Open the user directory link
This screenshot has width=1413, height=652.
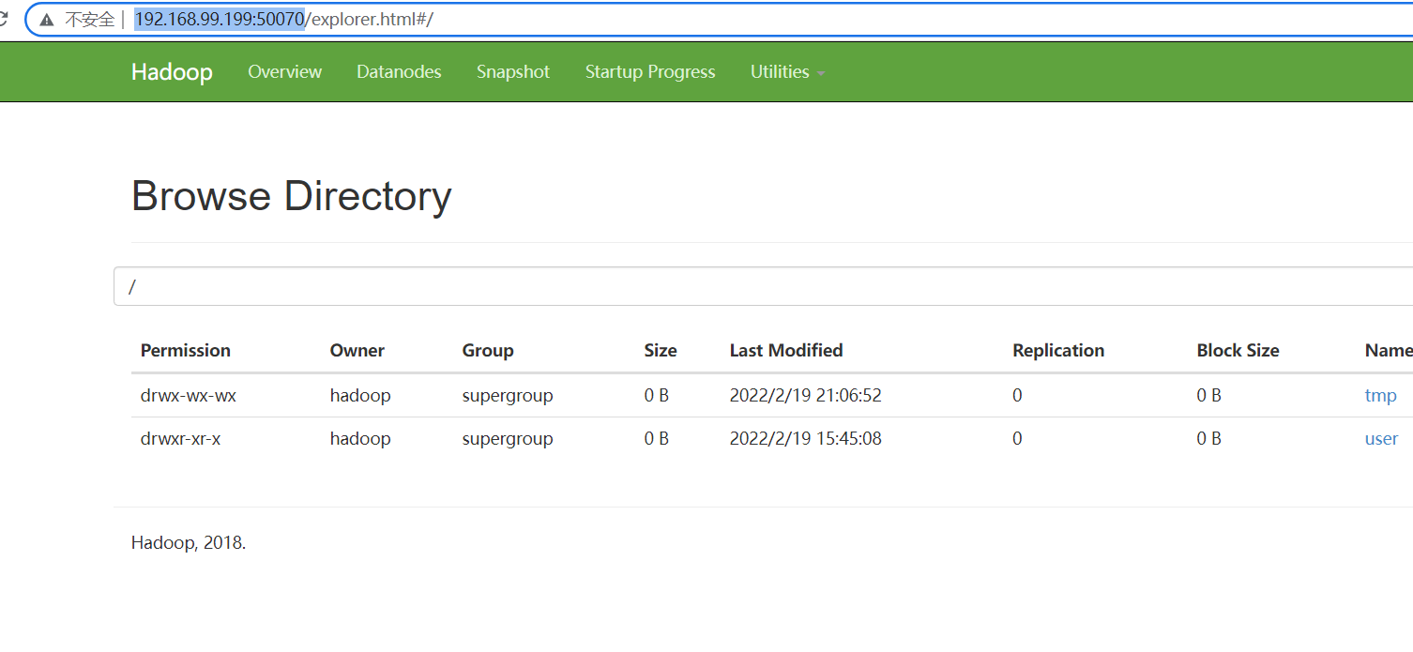pos(1381,439)
